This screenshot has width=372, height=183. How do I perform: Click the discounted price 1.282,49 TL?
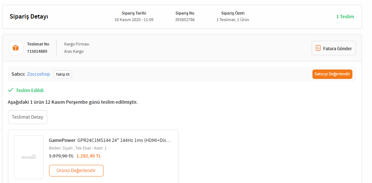pyautogui.click(x=89, y=156)
